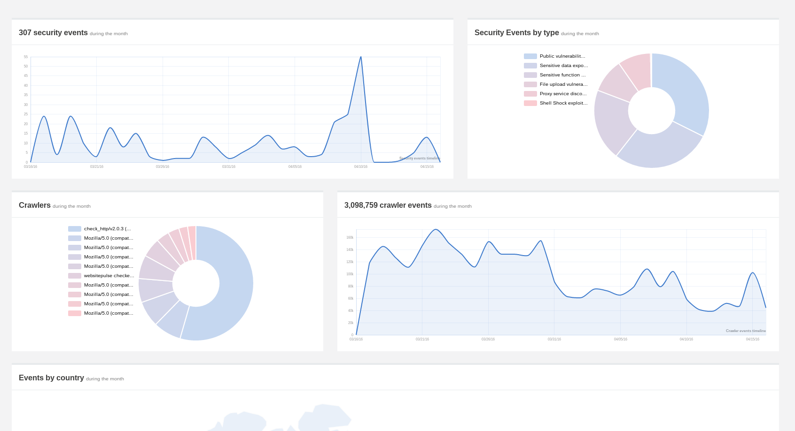Image resolution: width=795 pixels, height=431 pixels.
Task: Click the 04/10/16 label on security events chart
Action: click(x=361, y=166)
